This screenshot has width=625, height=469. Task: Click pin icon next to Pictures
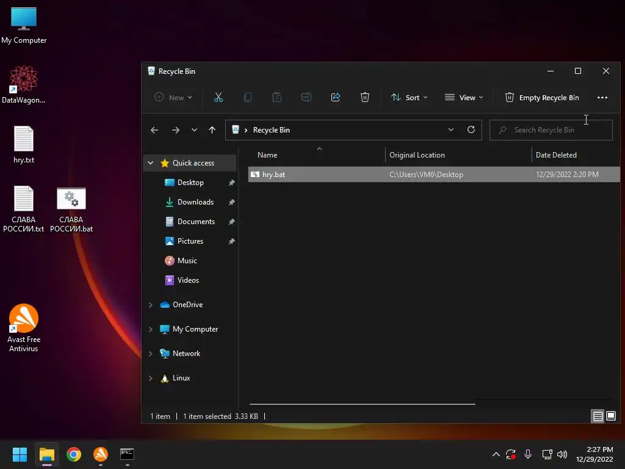click(x=231, y=241)
